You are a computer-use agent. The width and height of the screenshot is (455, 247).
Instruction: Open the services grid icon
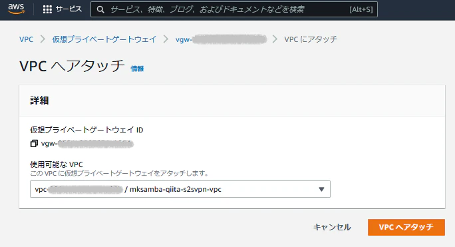point(47,9)
